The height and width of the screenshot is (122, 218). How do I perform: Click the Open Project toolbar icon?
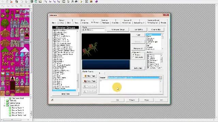tap(7, 2)
